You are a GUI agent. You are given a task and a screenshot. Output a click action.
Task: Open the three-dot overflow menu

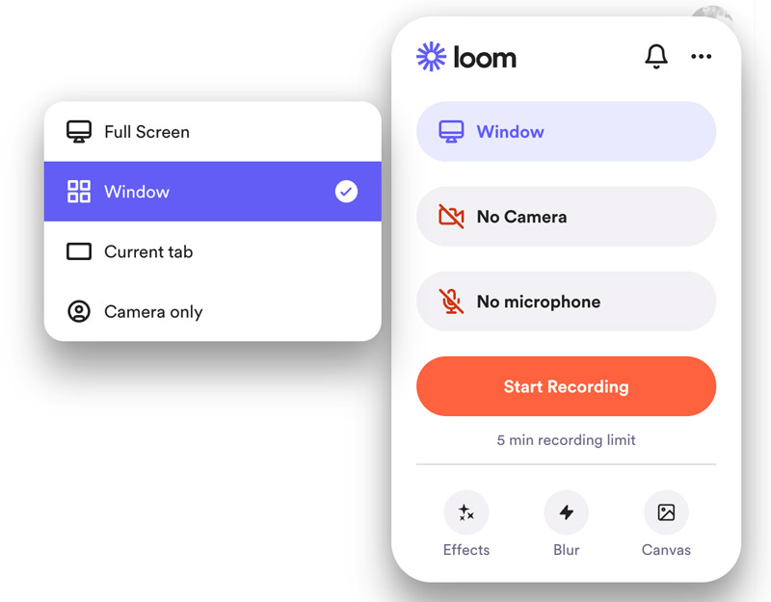(x=701, y=57)
